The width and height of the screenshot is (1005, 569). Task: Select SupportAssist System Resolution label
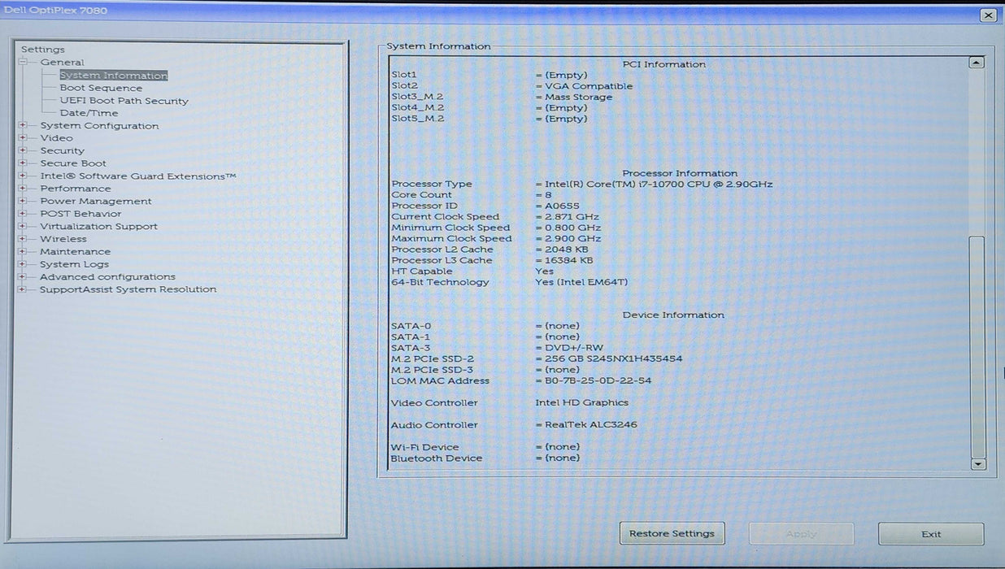pos(128,289)
